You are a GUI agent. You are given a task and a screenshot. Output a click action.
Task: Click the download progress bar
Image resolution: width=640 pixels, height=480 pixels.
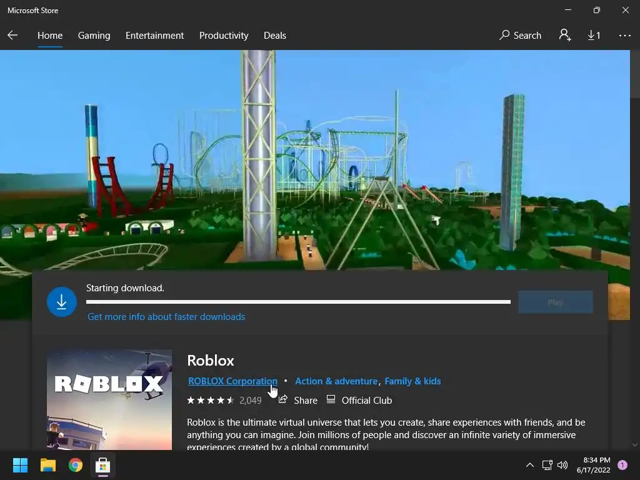pyautogui.click(x=298, y=302)
